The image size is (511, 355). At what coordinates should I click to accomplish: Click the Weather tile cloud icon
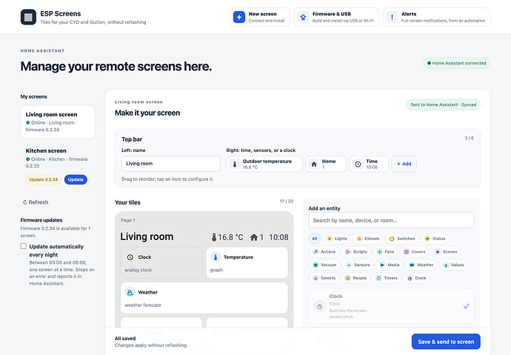click(x=130, y=293)
